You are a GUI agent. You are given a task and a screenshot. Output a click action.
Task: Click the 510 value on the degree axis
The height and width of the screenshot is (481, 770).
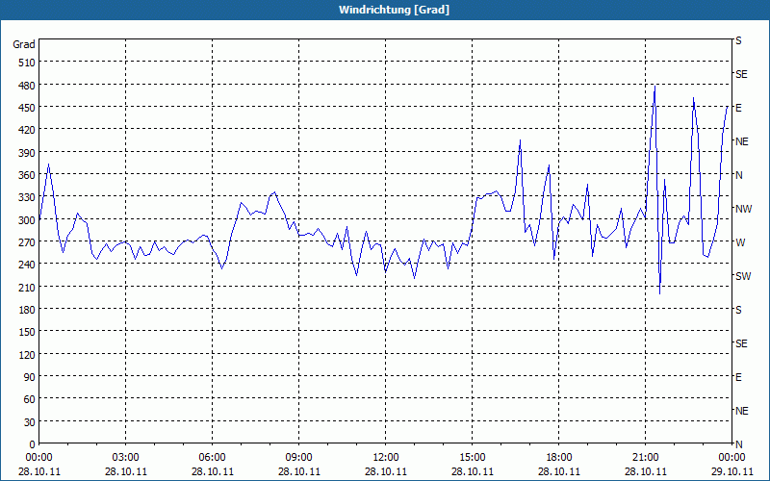pyautogui.click(x=27, y=63)
